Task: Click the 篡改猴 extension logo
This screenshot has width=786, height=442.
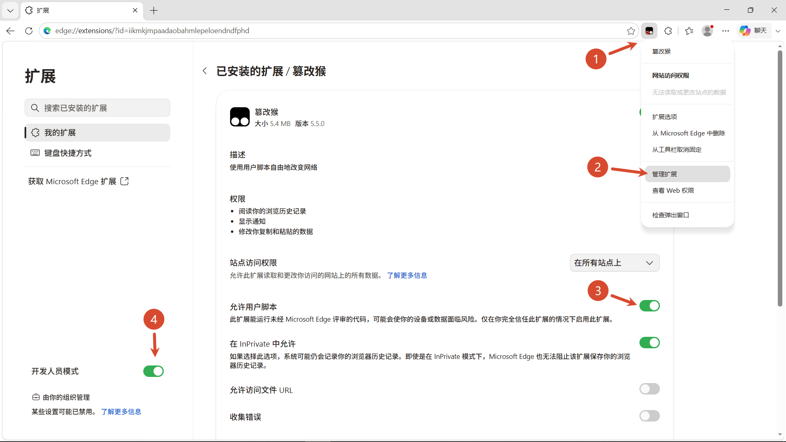Action: click(x=240, y=117)
